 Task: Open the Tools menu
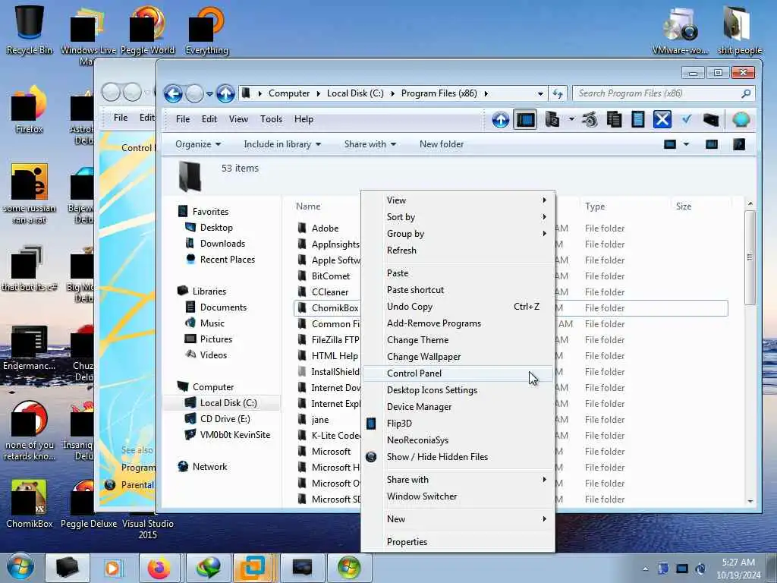point(271,119)
